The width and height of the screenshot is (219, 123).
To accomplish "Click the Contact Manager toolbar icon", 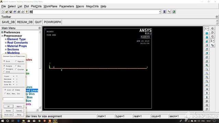I will click(174, 12).
